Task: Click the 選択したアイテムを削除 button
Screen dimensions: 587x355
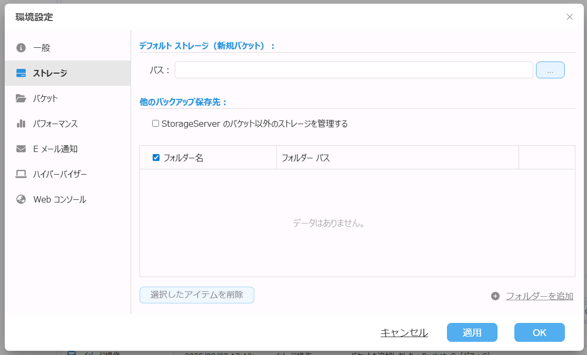Action: [x=197, y=295]
